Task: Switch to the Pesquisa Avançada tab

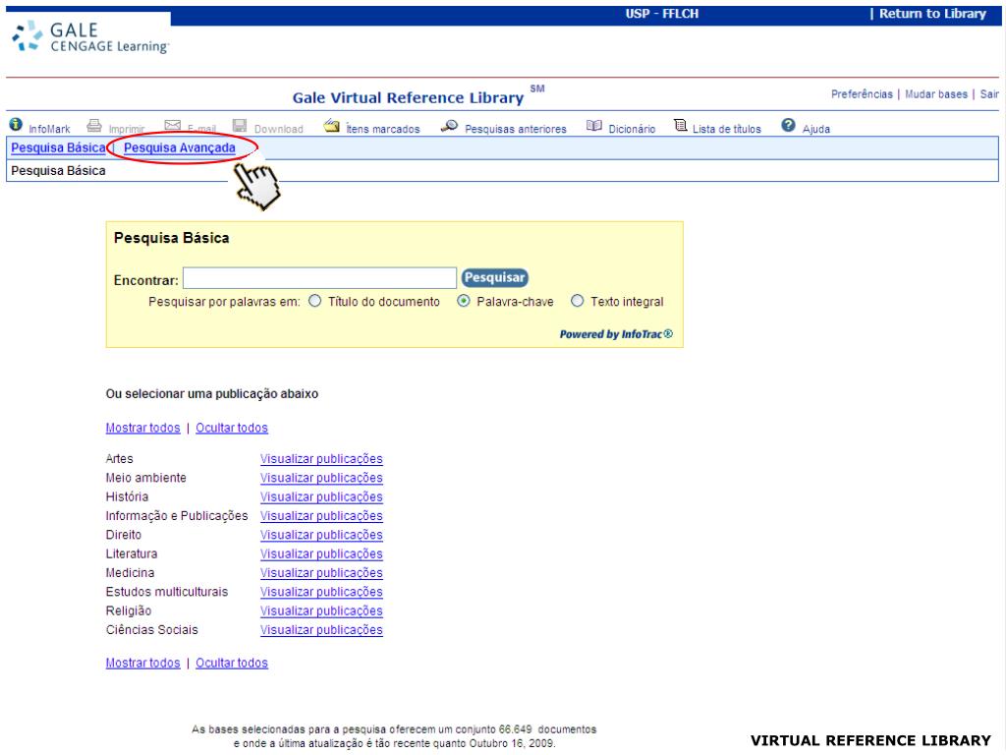Action: (180, 147)
